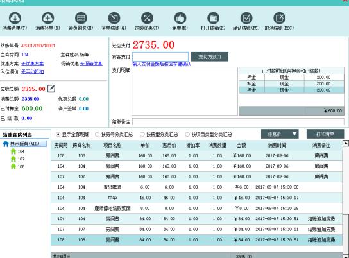Screen dimensions: 349x258
Task: Select the 会员刷卡 card icon
Action: tap(81, 18)
